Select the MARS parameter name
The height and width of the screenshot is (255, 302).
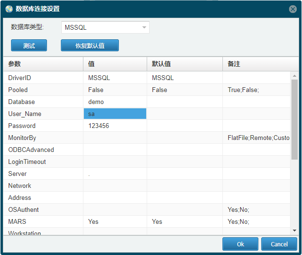(17, 221)
